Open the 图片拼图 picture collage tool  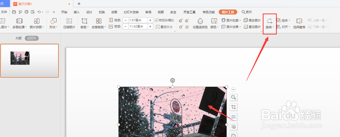(37, 24)
